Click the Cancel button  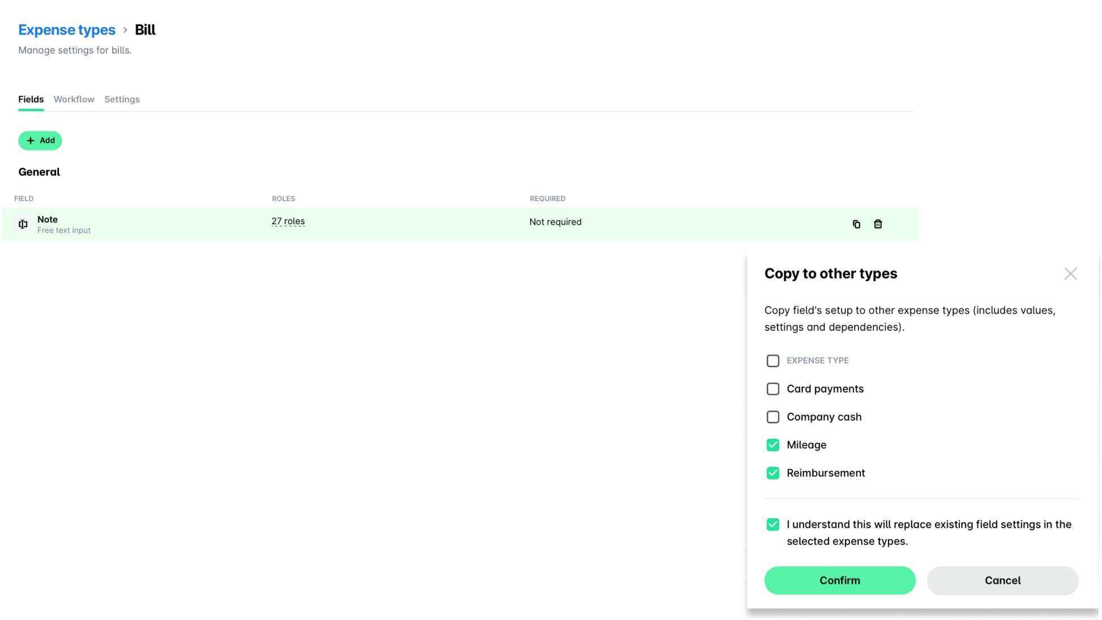click(x=1002, y=580)
